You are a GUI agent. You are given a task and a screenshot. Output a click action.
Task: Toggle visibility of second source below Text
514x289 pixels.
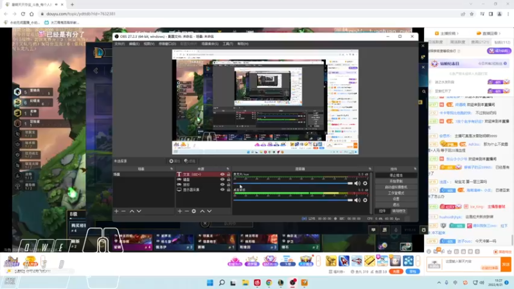222,179
